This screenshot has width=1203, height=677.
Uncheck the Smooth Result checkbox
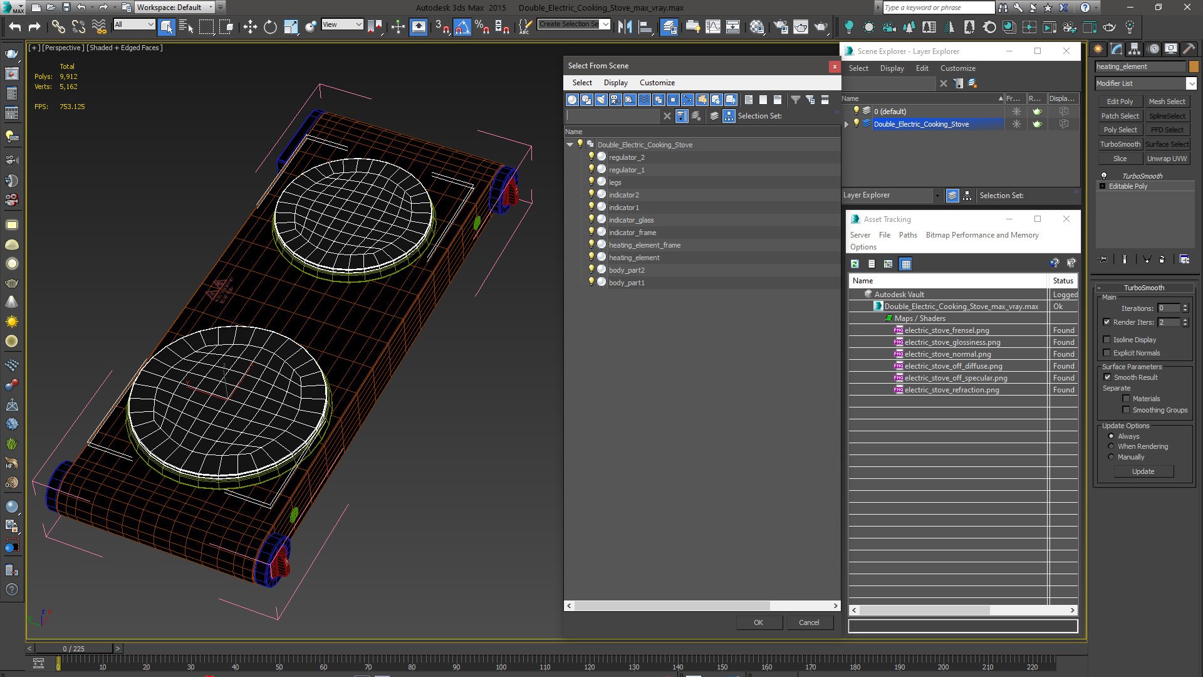(x=1107, y=377)
